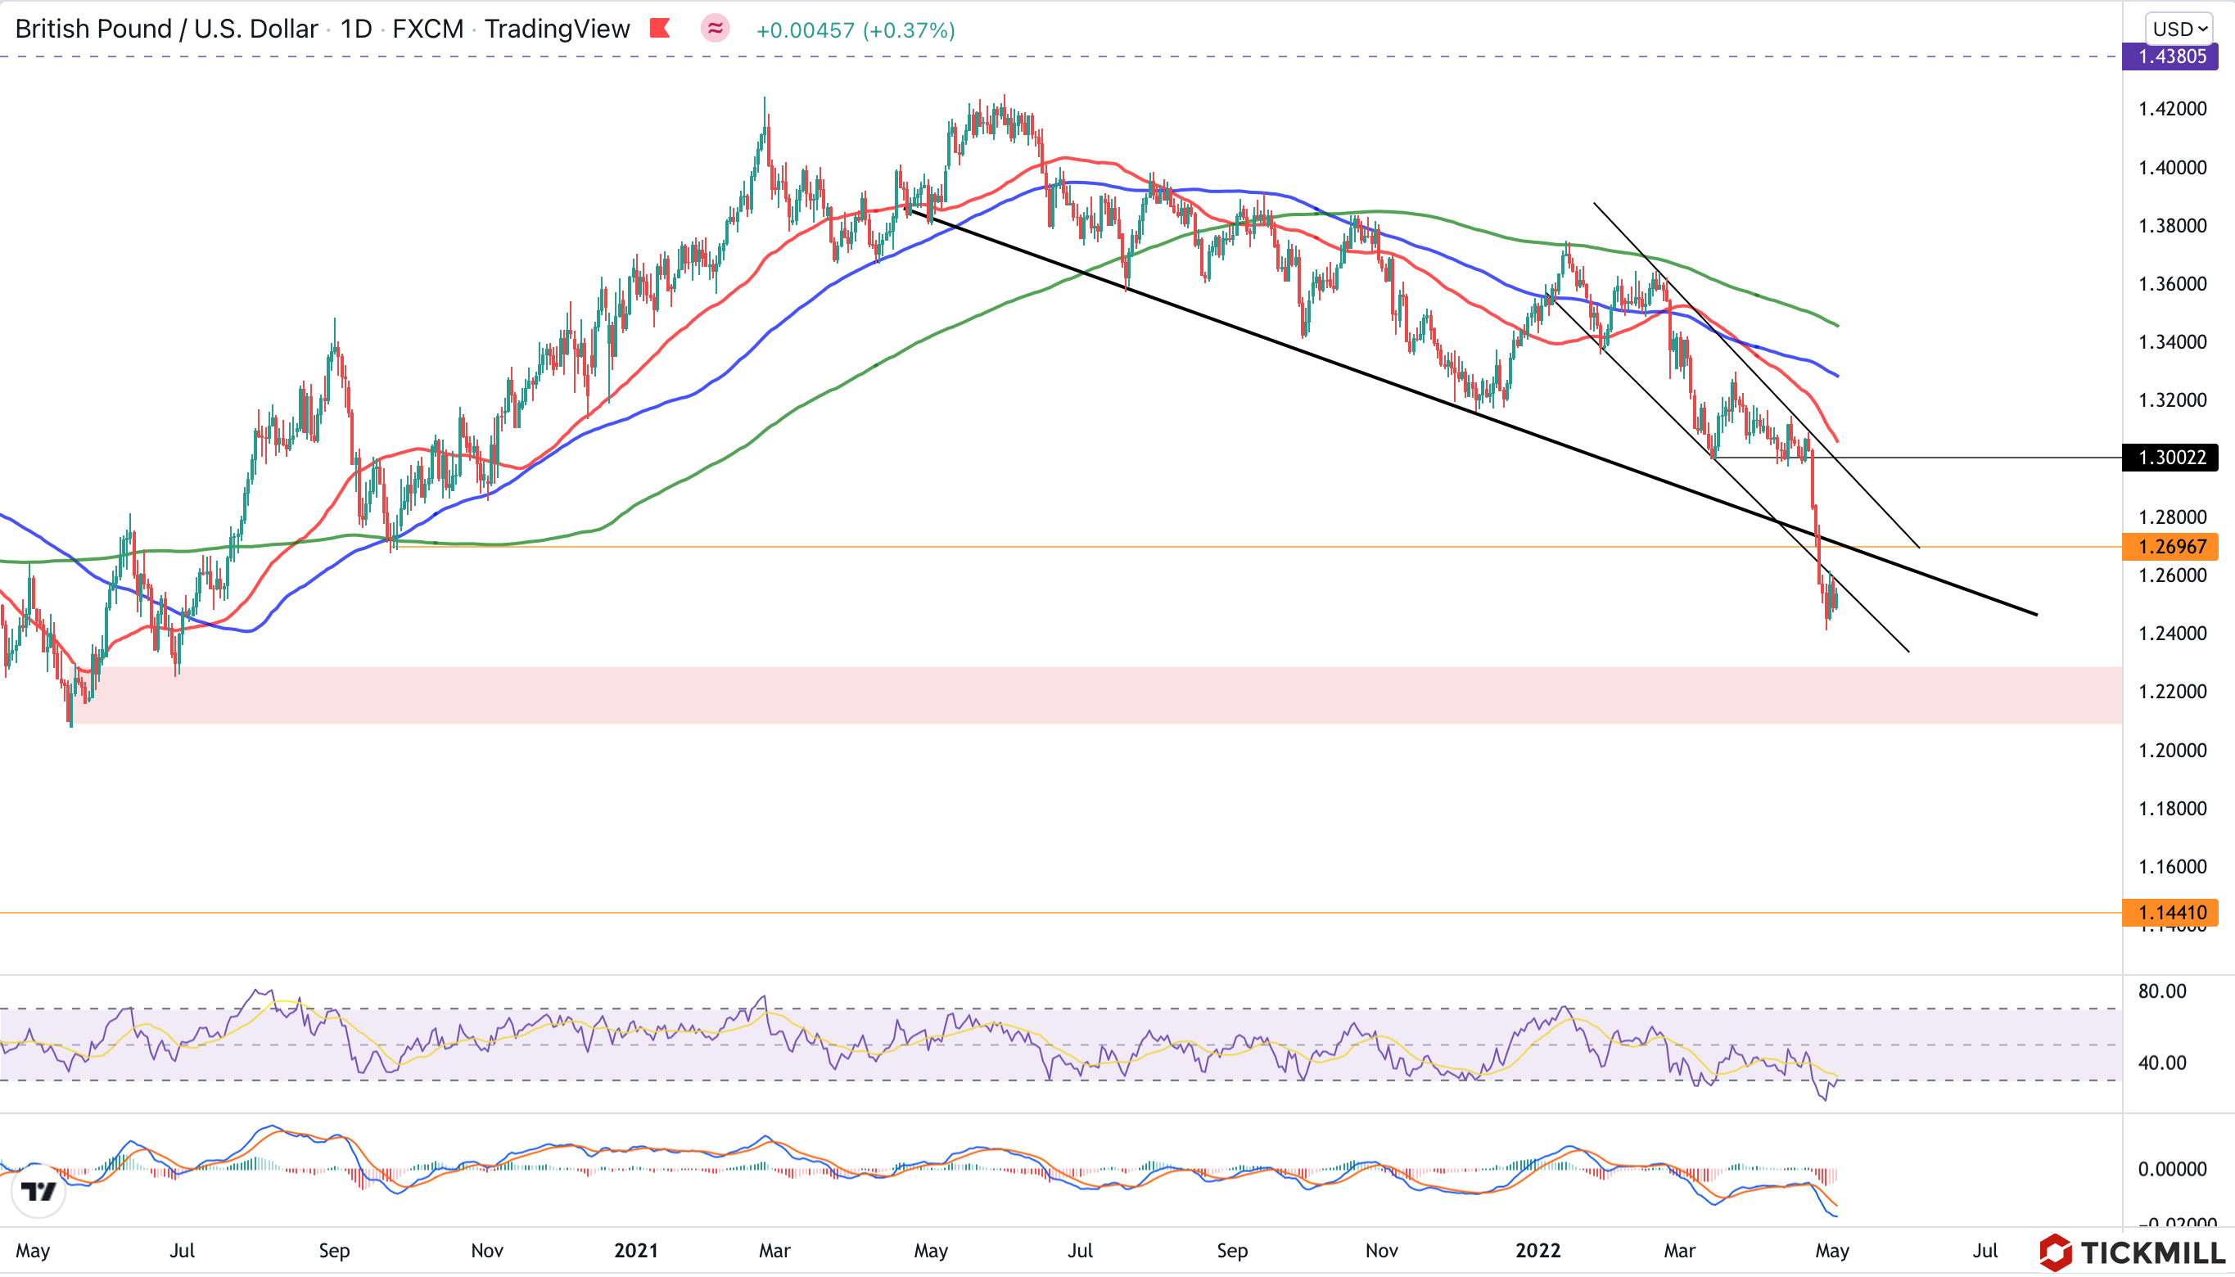Image resolution: width=2235 pixels, height=1277 pixels.
Task: Click the British Pound / U.S. Dollar title
Action: (167, 29)
